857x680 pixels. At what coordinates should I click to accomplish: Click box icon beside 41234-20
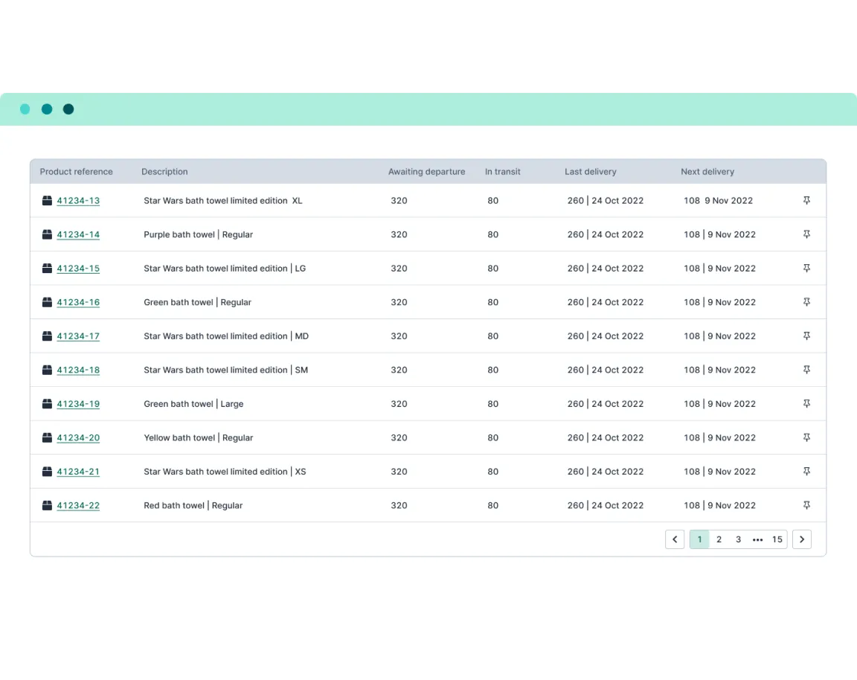[47, 438]
